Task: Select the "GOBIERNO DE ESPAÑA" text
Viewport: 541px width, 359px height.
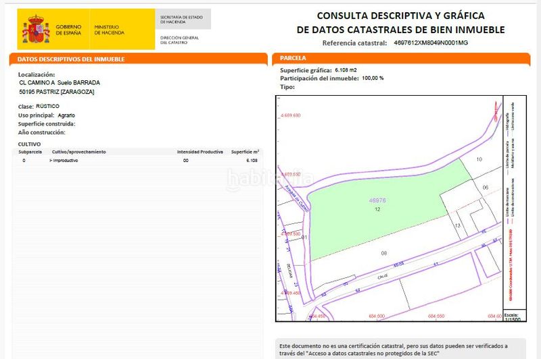Action: coord(68,30)
